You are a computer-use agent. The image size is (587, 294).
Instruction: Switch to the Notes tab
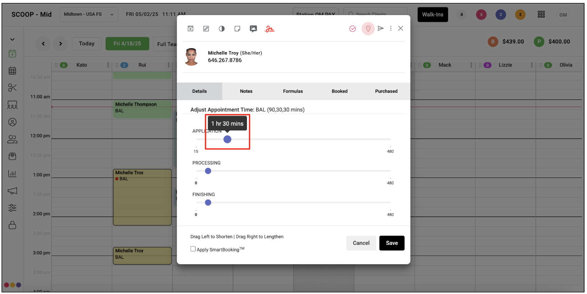point(246,91)
